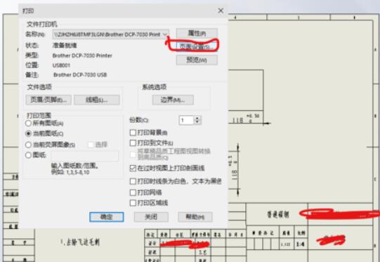380x262 pixels.
Task: Select 所有图纸 all sheets radio
Action: [28, 123]
